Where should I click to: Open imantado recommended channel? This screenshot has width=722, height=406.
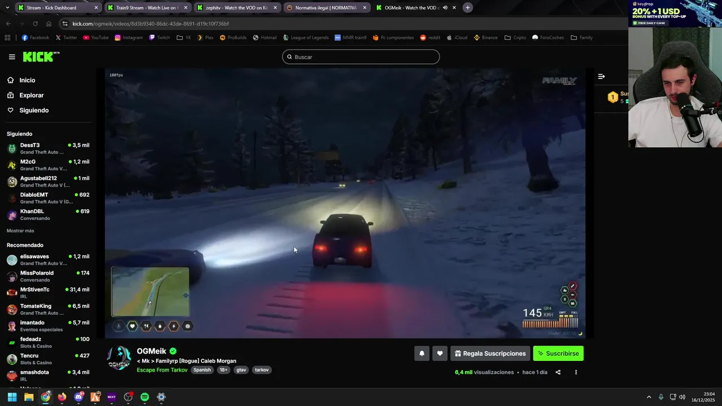[x=48, y=325]
